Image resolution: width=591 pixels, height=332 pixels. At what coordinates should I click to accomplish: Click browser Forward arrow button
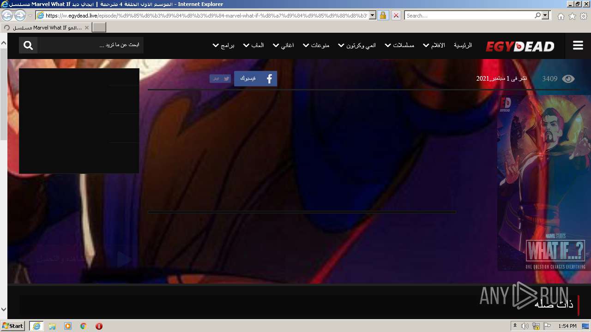[x=20, y=15]
